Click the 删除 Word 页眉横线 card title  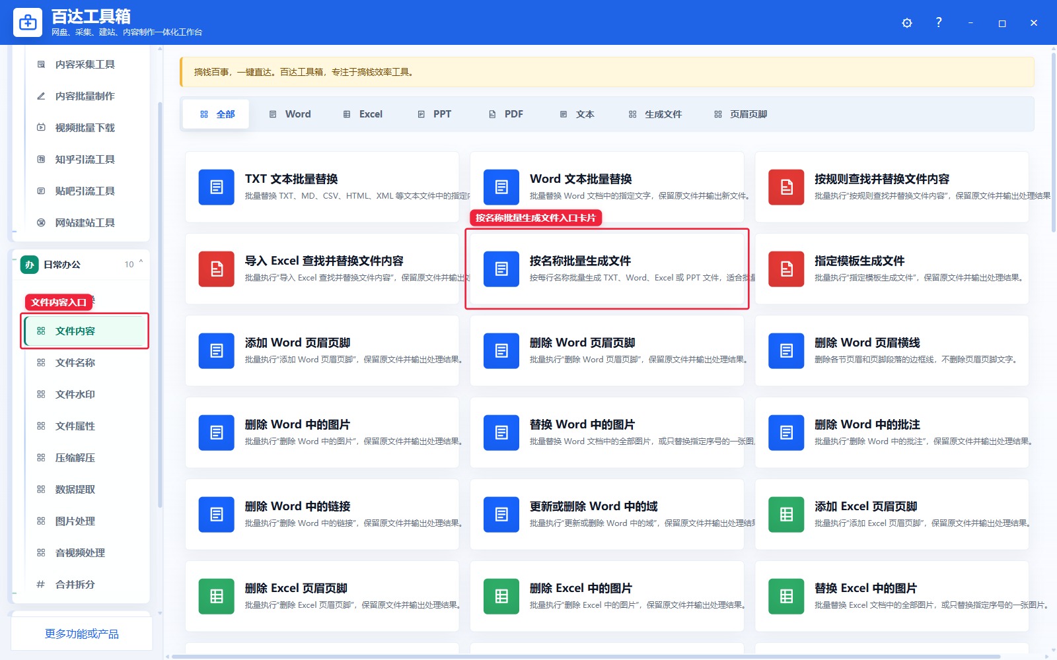click(867, 343)
